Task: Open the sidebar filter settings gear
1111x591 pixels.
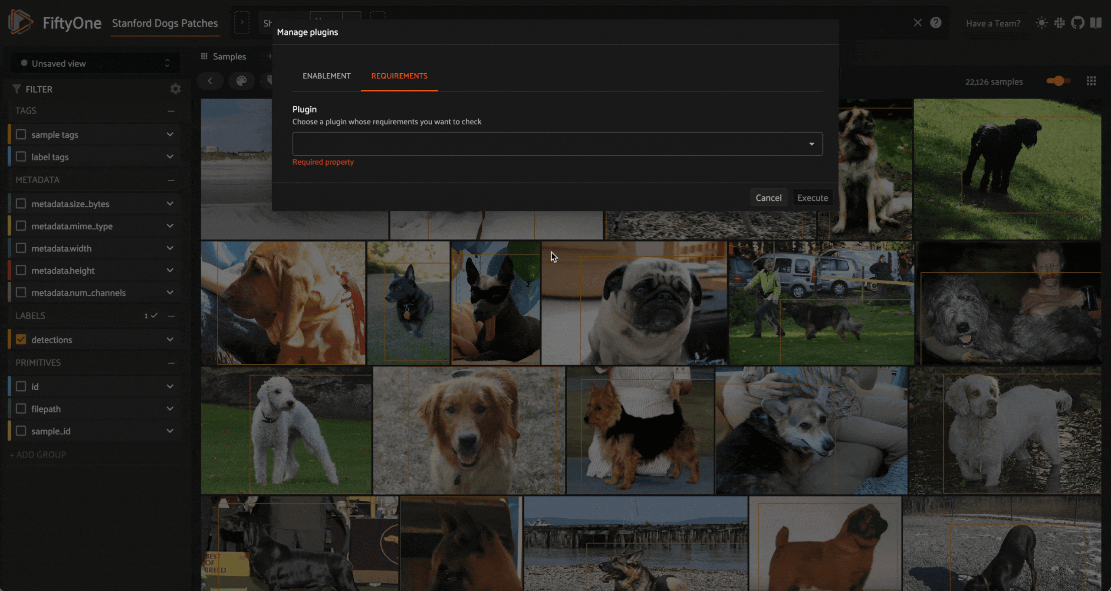Action: point(175,89)
